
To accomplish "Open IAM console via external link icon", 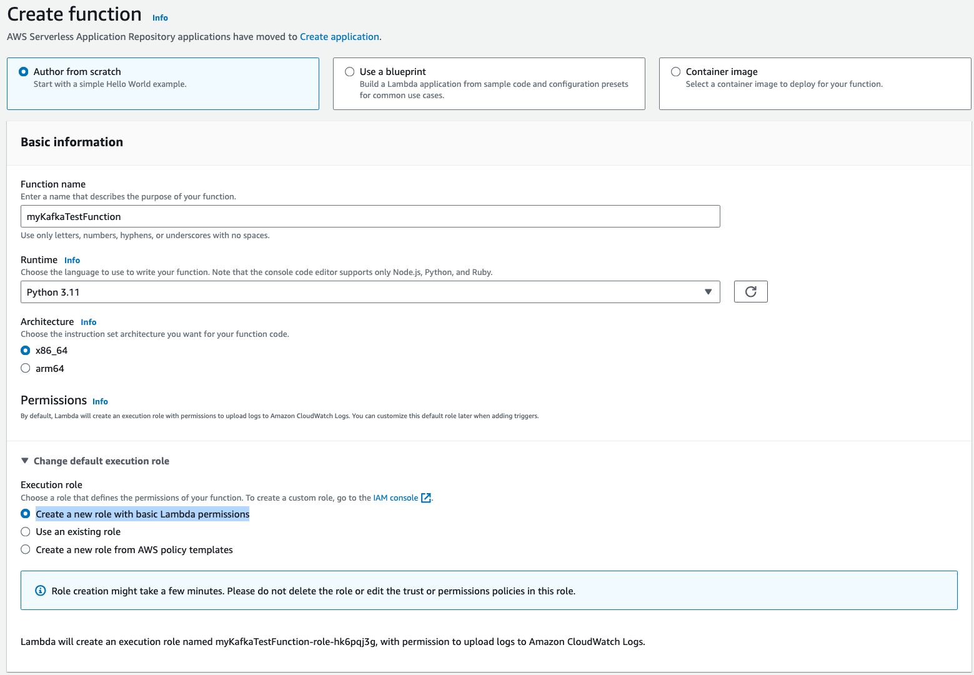I will pyautogui.click(x=426, y=497).
